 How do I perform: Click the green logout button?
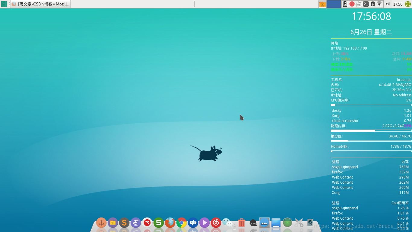pyautogui.click(x=407, y=4)
